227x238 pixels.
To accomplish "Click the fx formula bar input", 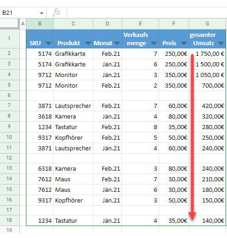I will pyautogui.click(x=147, y=13).
